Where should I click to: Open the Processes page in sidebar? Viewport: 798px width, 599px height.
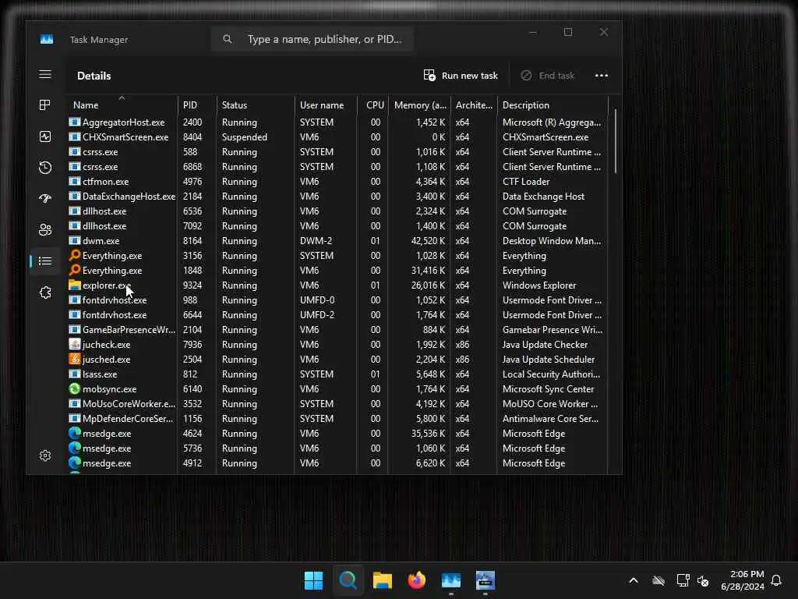44,105
